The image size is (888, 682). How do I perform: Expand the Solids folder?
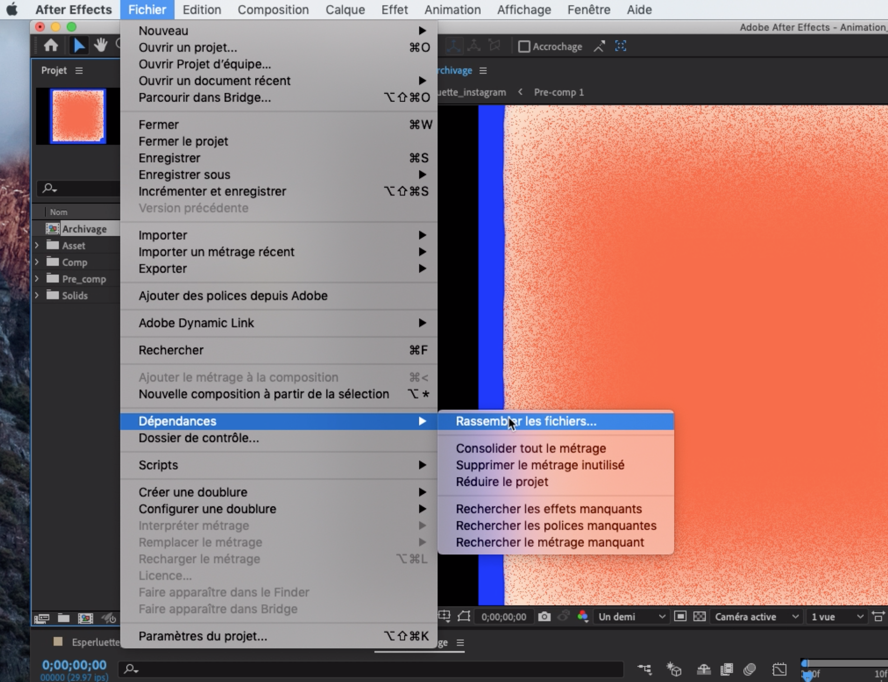[37, 295]
